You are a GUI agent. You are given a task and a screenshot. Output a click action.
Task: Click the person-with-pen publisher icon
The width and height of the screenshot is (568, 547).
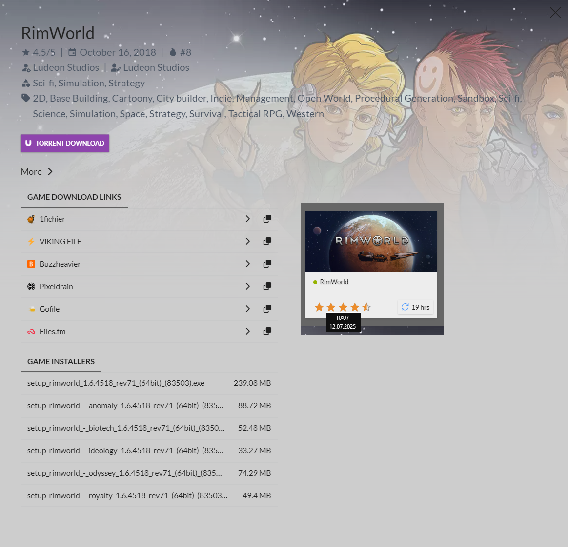click(116, 68)
